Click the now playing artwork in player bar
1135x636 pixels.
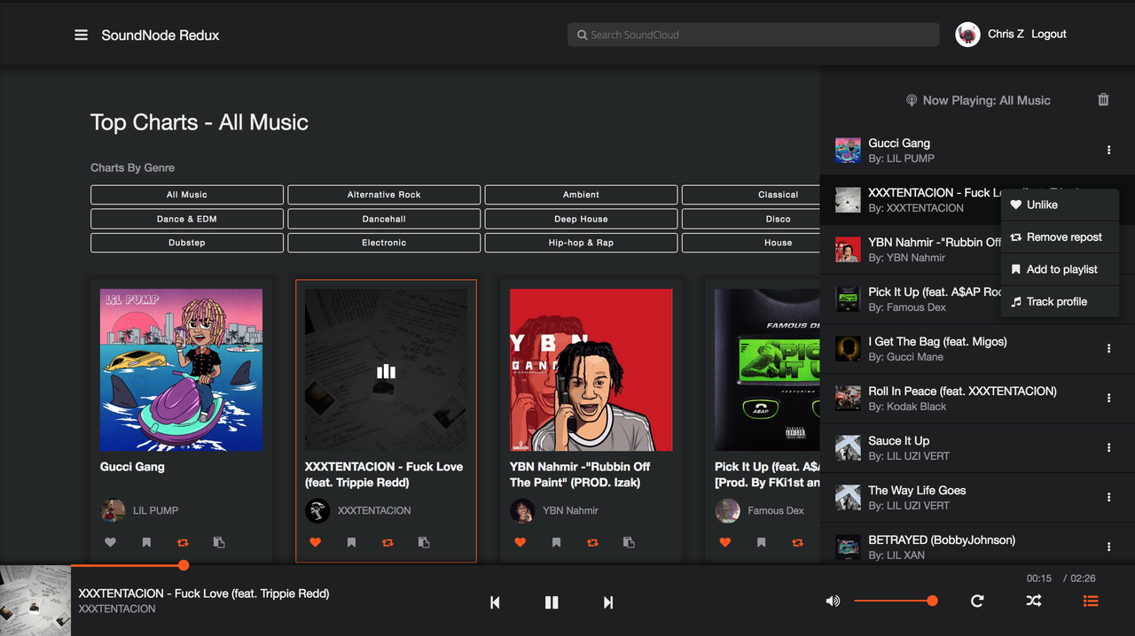(x=35, y=601)
